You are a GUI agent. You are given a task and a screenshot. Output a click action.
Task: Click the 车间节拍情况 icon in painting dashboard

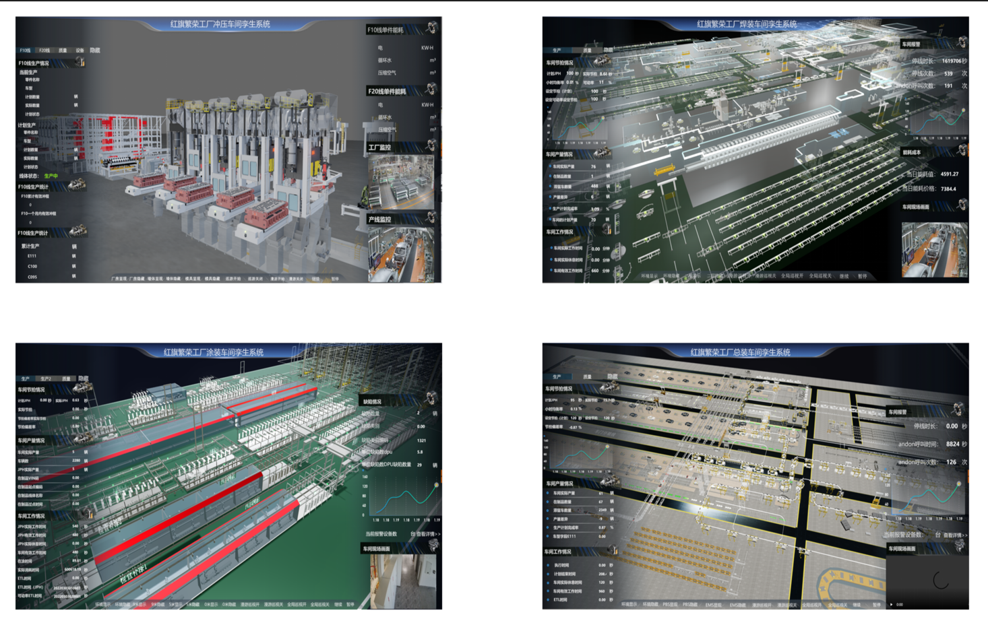[x=82, y=389]
